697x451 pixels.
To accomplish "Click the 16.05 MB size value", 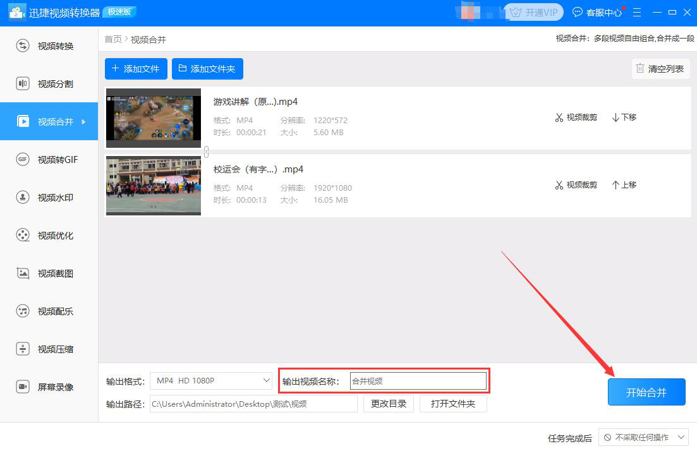I will 330,200.
